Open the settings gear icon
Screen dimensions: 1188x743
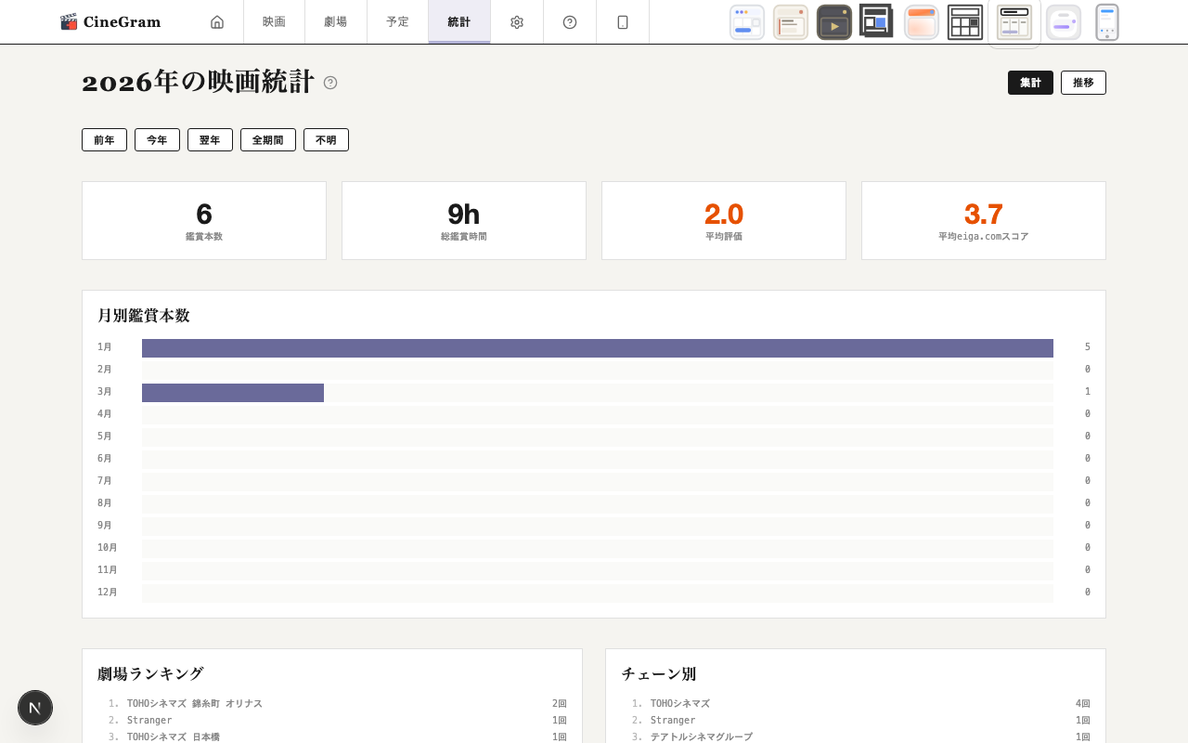517,21
